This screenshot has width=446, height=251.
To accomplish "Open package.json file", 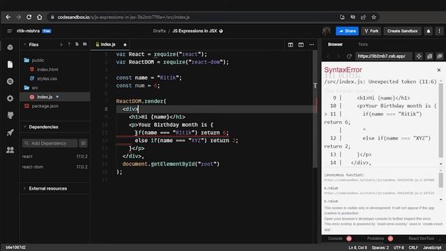I will coord(45,106).
